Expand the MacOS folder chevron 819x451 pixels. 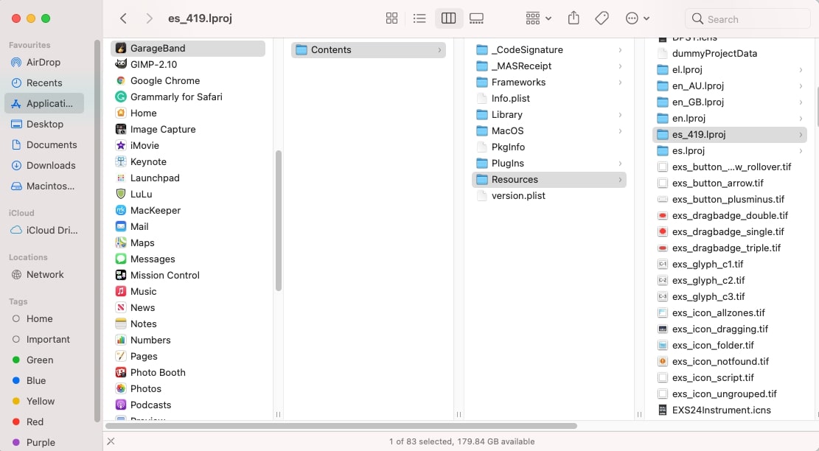pyautogui.click(x=620, y=131)
